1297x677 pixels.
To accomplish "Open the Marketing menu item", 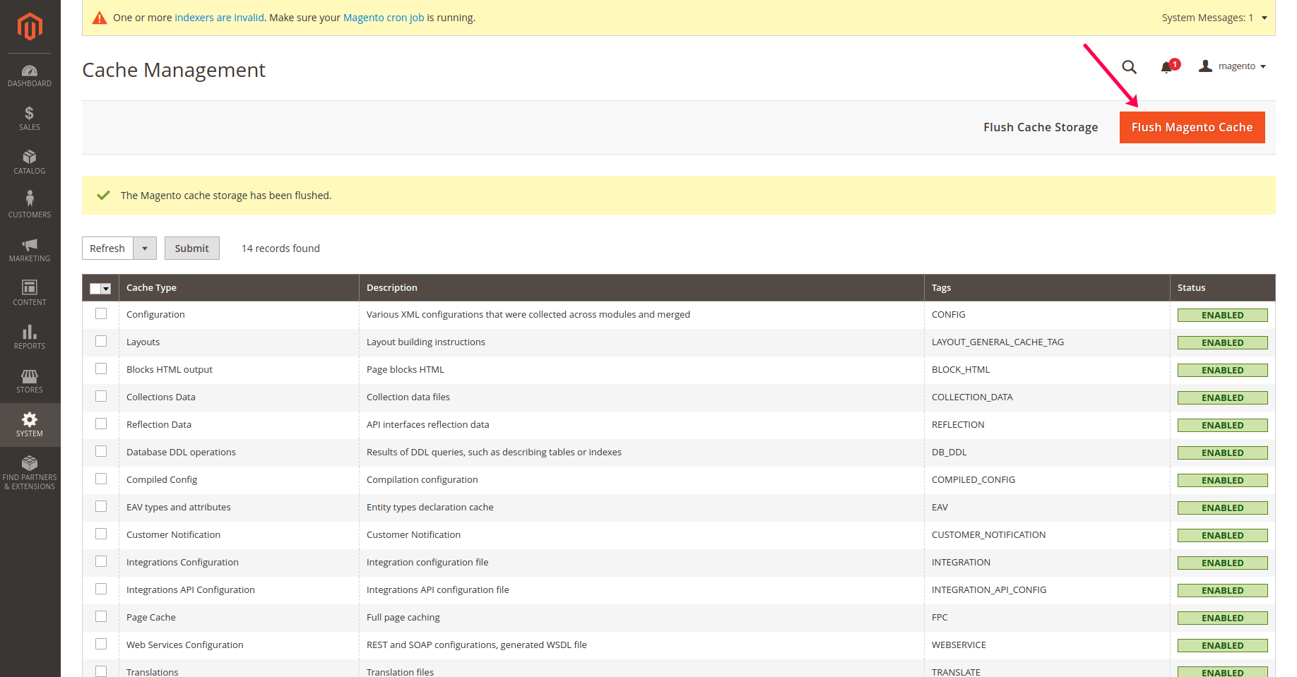I will tap(30, 250).
